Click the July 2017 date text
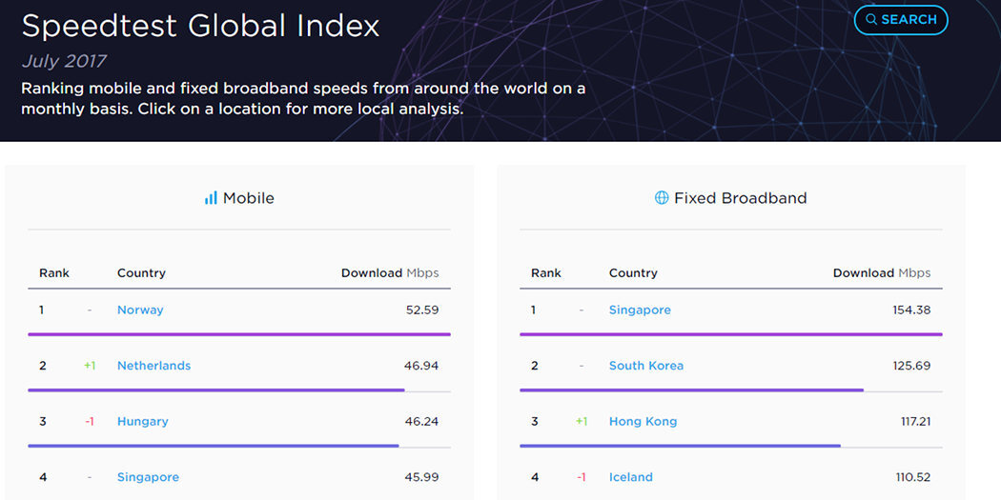Image resolution: width=1001 pixels, height=500 pixels. [x=64, y=61]
